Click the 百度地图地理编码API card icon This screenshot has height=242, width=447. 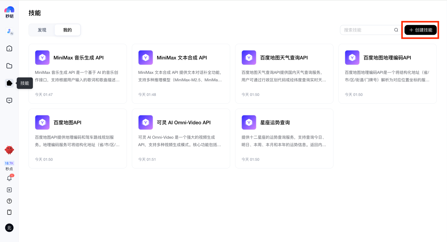pos(352,58)
